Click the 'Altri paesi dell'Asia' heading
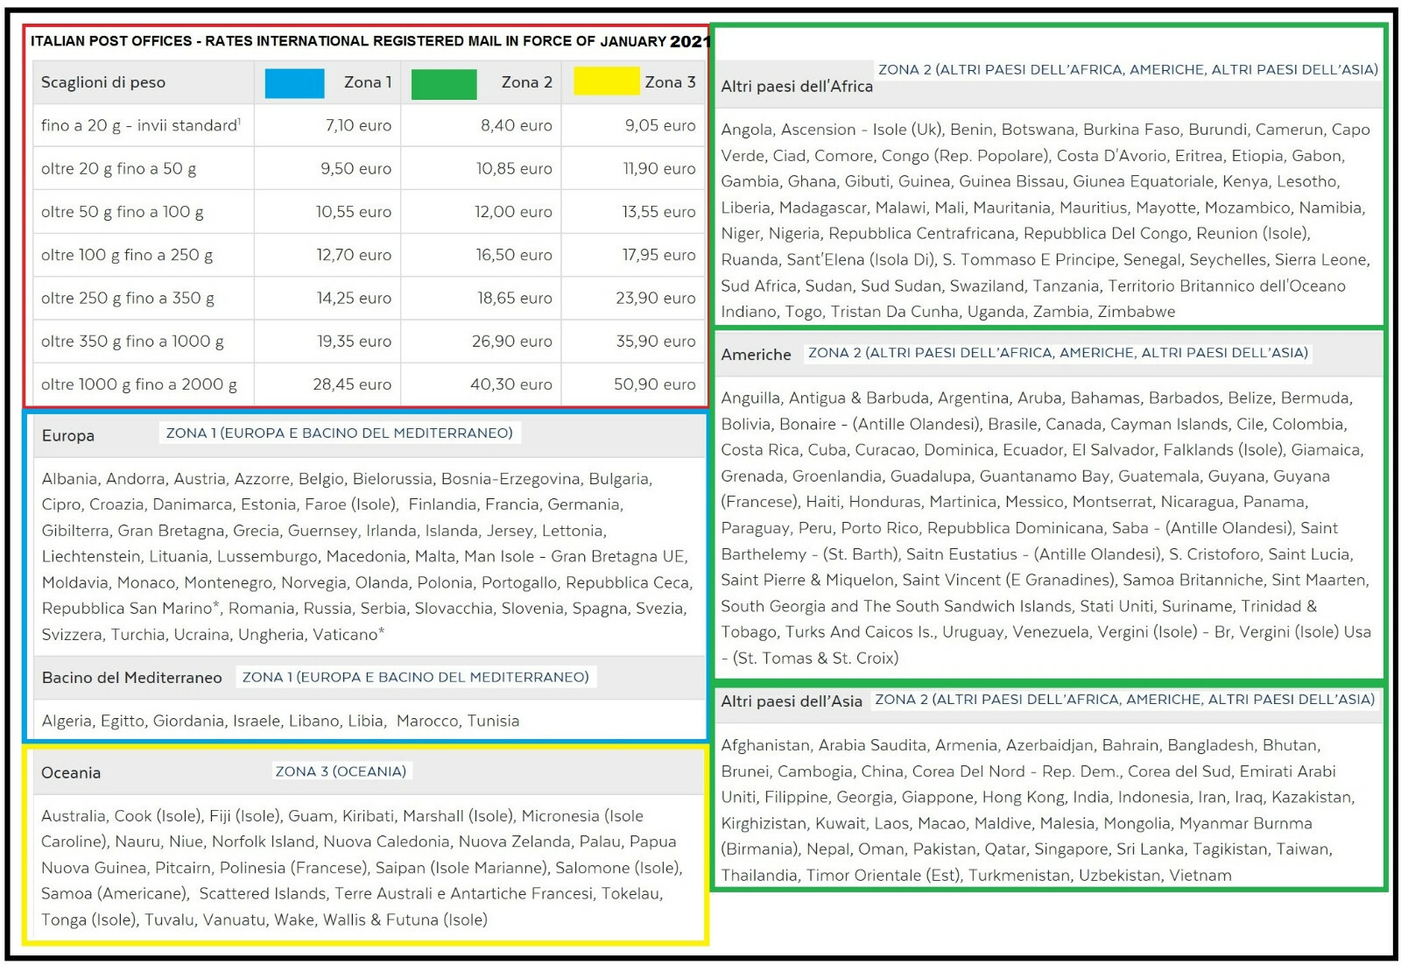Screen dimensions: 1401x965 pyautogui.click(x=792, y=701)
